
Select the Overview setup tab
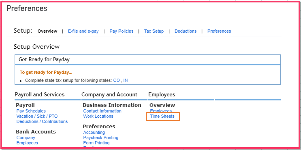47,31
